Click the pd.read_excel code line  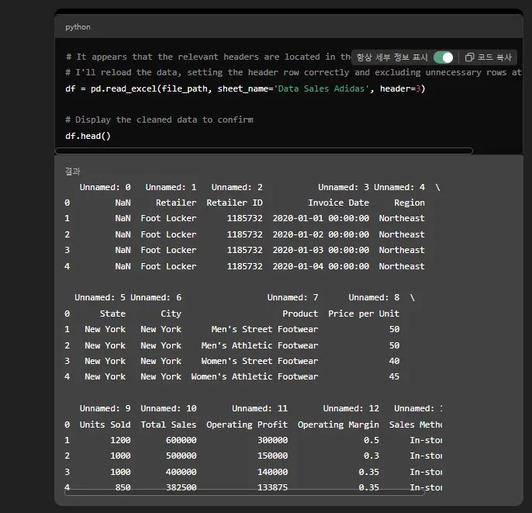click(x=245, y=89)
